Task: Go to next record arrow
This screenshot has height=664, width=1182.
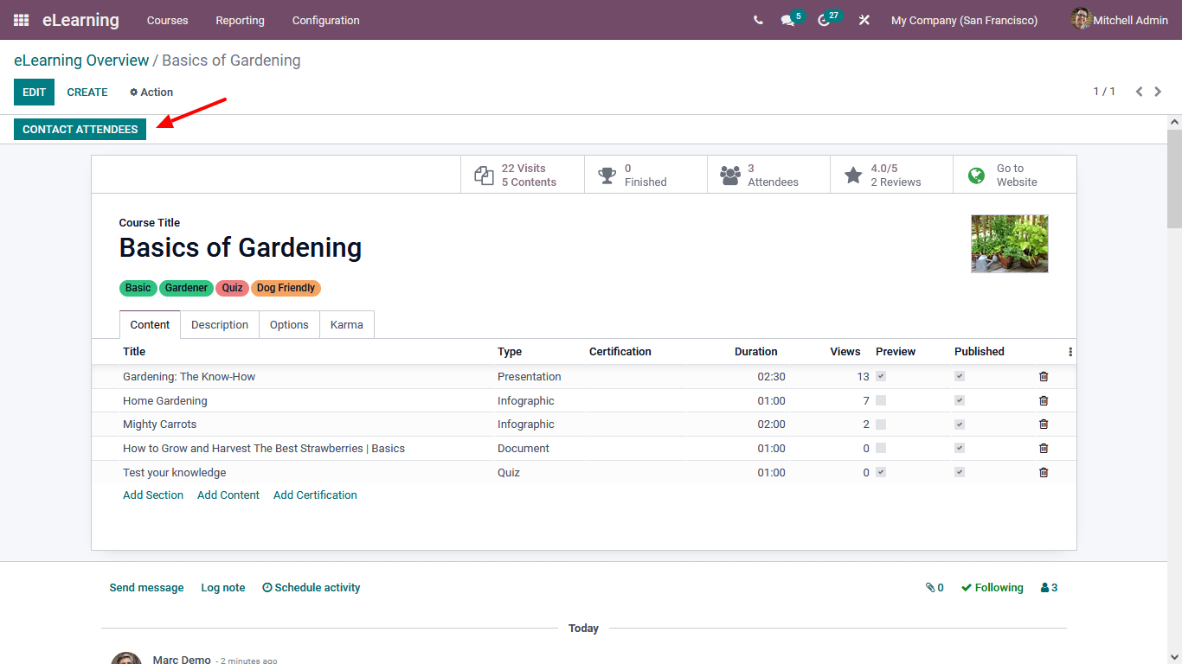Action: [x=1160, y=92]
